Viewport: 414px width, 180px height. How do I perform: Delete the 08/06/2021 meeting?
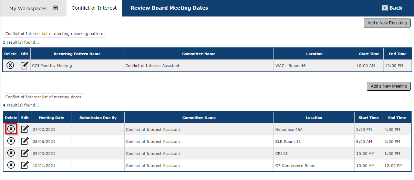click(11, 141)
